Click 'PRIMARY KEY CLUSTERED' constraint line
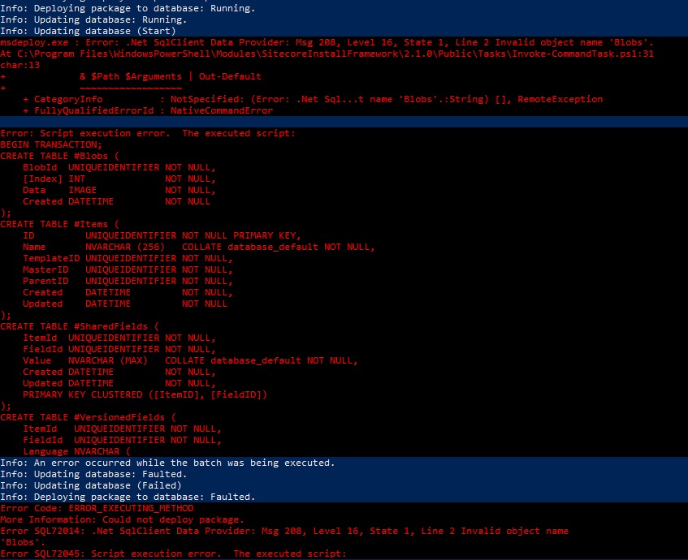 145,394
